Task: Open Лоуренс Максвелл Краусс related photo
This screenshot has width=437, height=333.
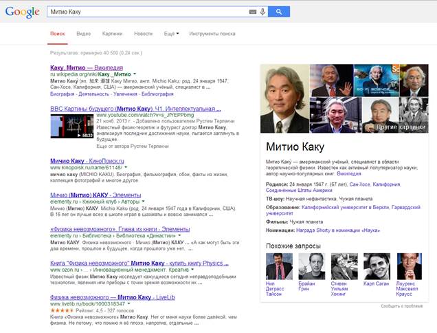Action: coord(410,266)
